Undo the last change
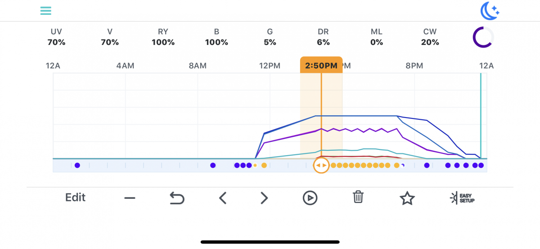This screenshot has height=249, width=540. (177, 198)
